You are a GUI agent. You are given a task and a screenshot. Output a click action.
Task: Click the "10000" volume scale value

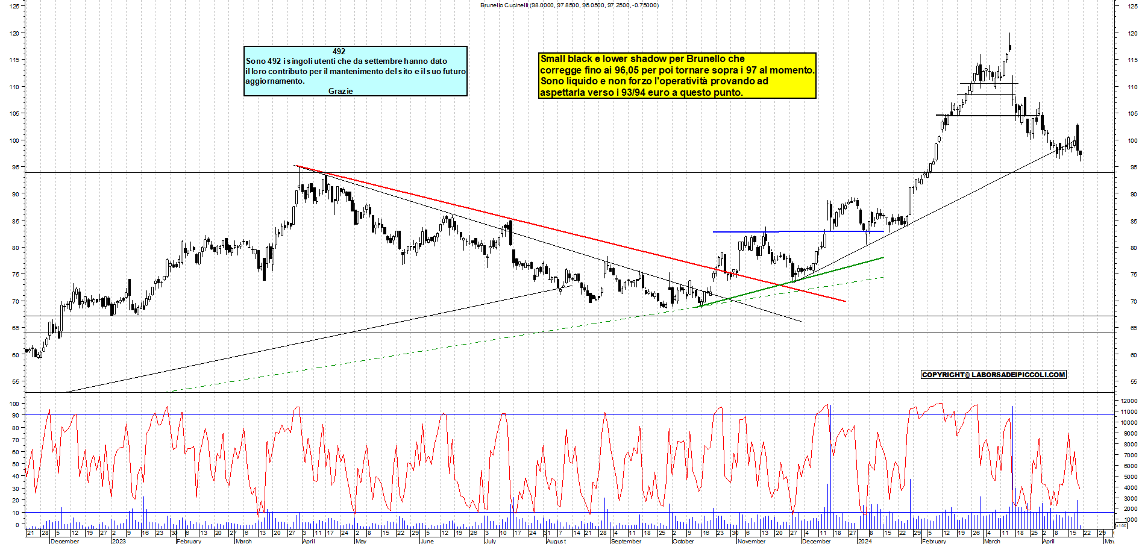click(x=1129, y=423)
